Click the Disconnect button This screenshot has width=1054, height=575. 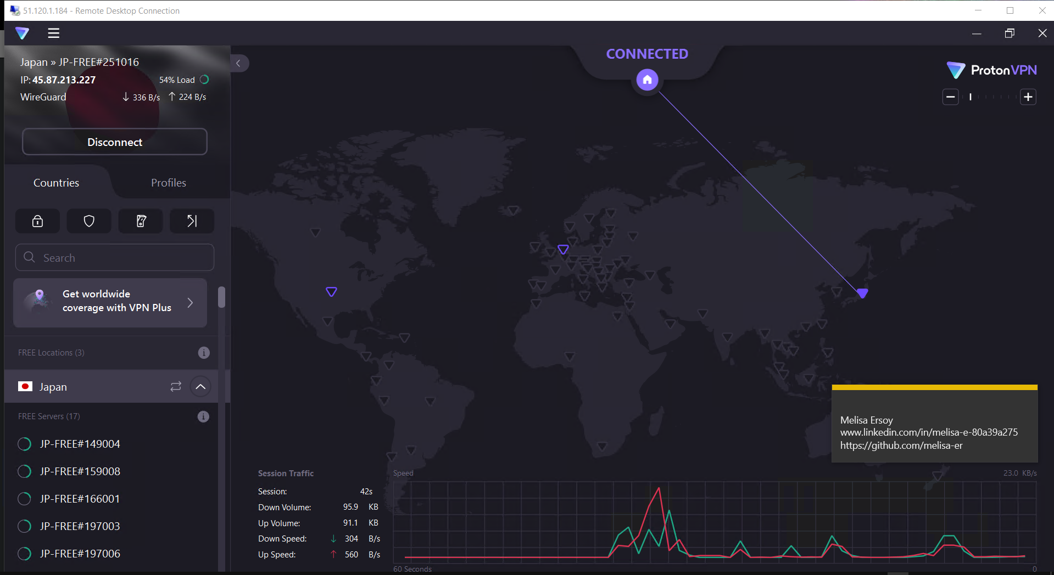115,142
